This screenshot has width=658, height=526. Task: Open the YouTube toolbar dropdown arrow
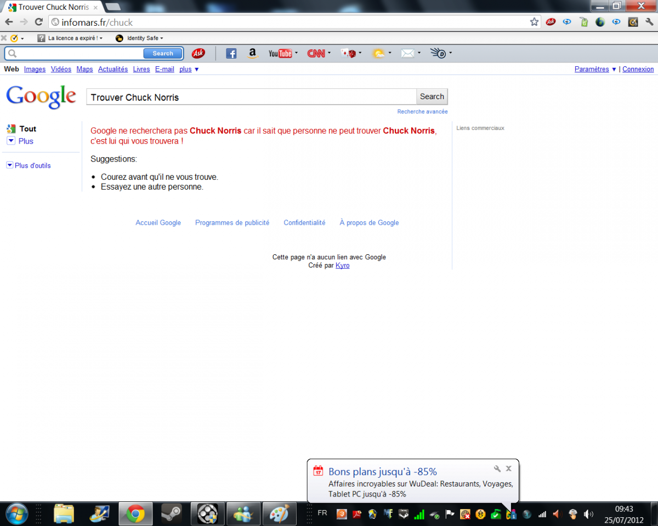pyautogui.click(x=296, y=53)
